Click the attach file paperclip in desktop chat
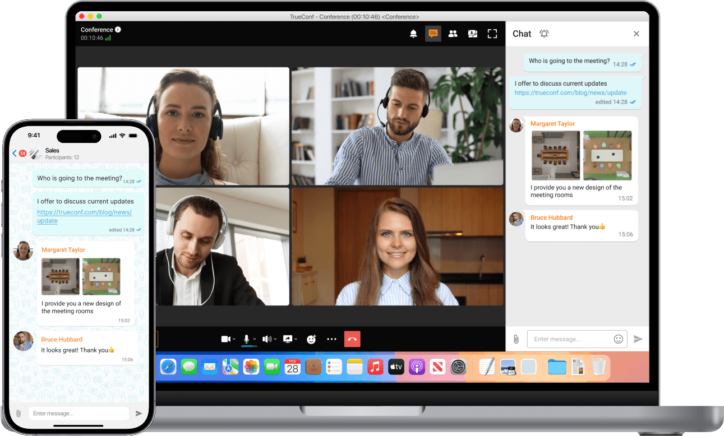Screen dimensions: 724x436 (516, 339)
